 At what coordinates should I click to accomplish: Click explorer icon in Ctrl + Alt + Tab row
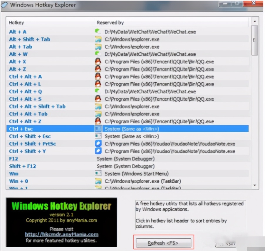(x=98, y=114)
